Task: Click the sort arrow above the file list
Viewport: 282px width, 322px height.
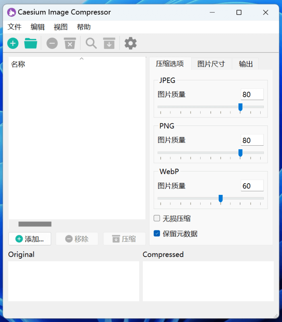Action: (x=82, y=59)
